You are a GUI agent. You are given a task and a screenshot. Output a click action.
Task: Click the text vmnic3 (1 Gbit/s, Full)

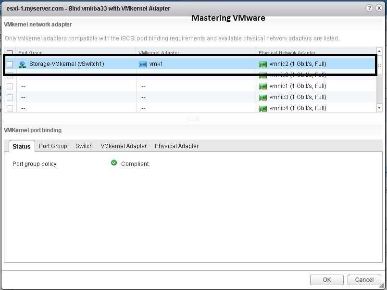click(x=298, y=97)
